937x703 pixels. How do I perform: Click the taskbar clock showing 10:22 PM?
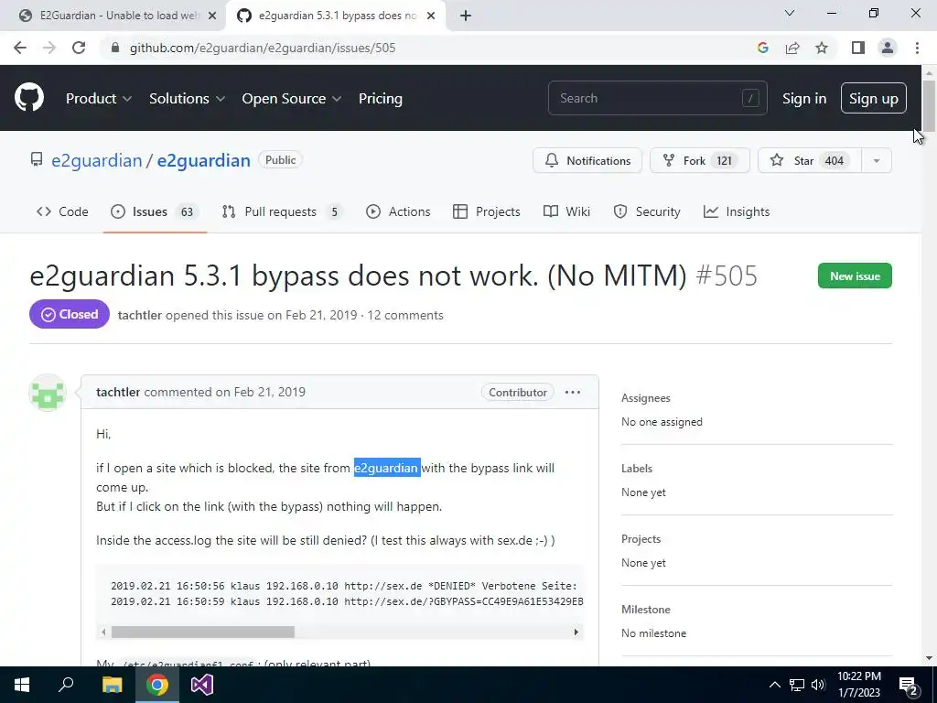click(858, 685)
